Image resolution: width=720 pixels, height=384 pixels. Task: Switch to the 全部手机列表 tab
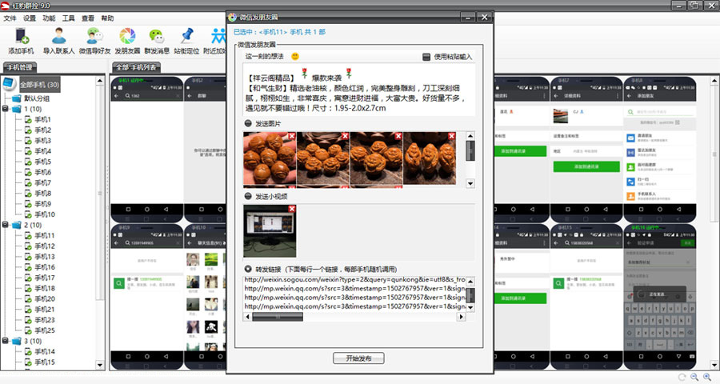(136, 67)
